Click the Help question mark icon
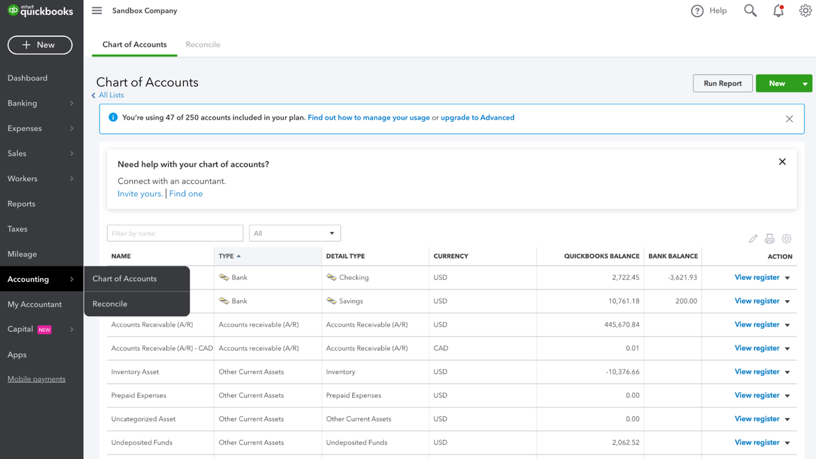 click(x=697, y=11)
